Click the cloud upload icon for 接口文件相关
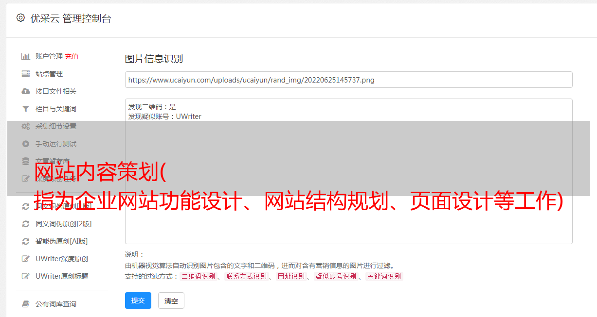Viewport: 597px width, 317px height. 26,91
